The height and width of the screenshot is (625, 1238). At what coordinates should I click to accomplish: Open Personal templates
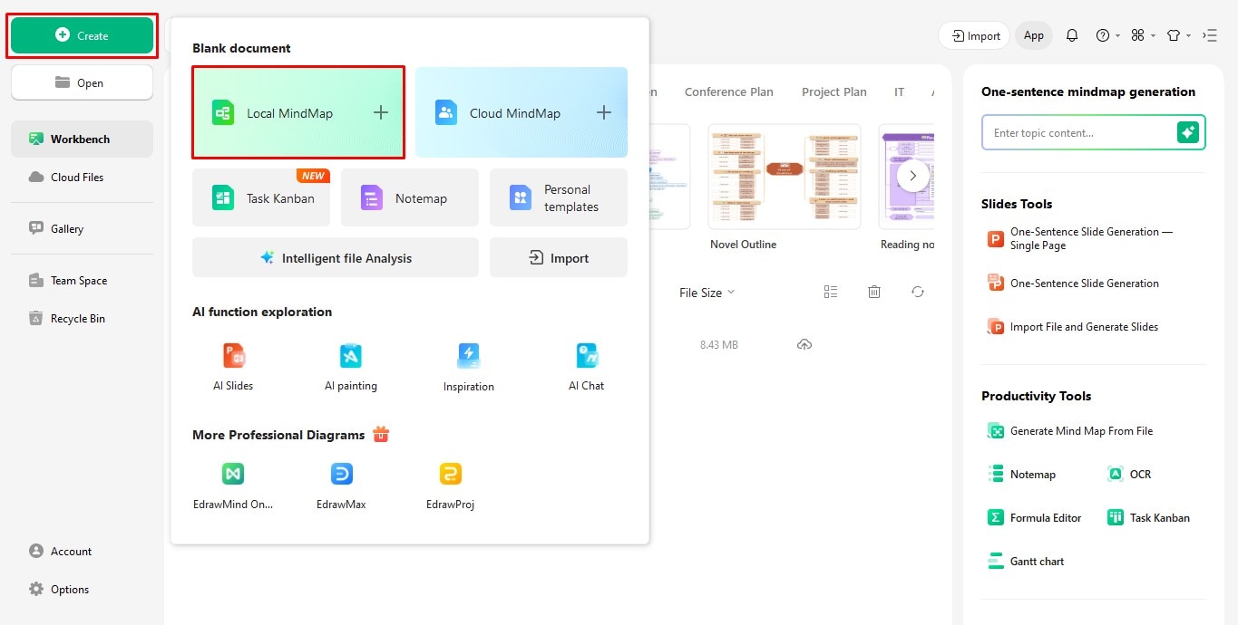pyautogui.click(x=559, y=197)
